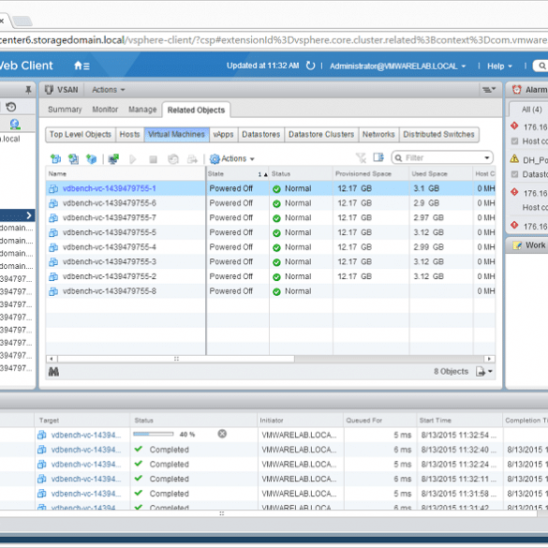This screenshot has width=548, height=548.
Task: Pin the navigator panel
Action: click(28, 90)
